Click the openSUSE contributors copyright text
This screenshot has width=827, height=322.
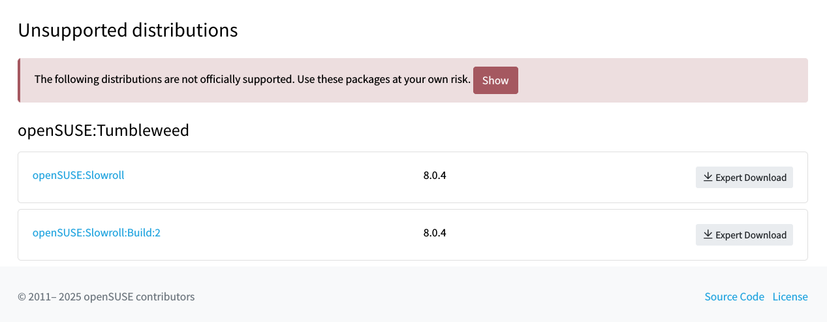pyautogui.click(x=106, y=297)
